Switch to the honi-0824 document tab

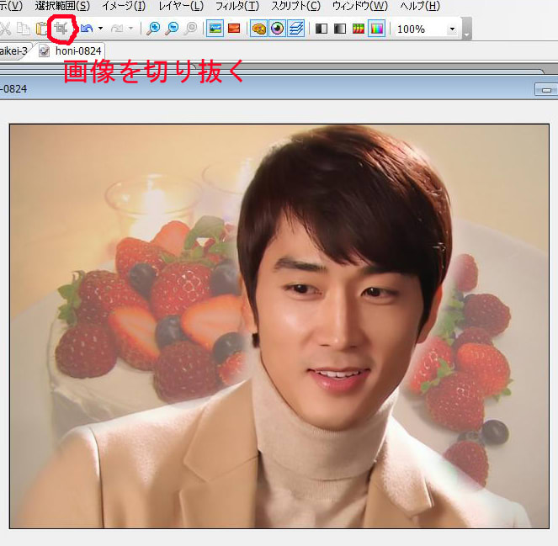pos(77,50)
